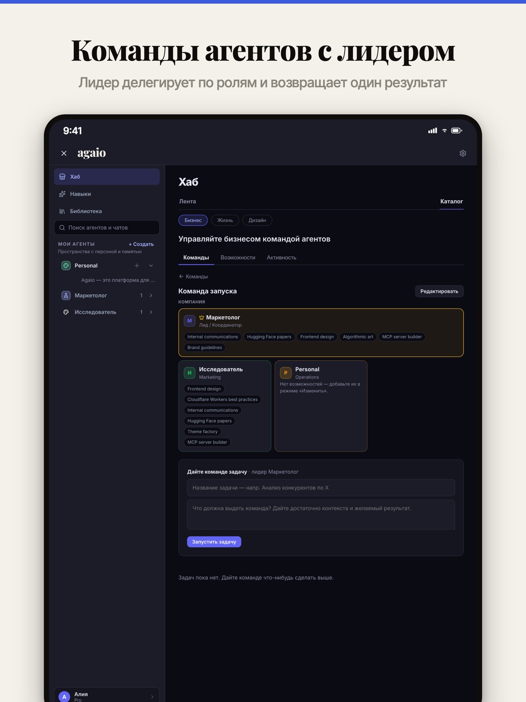Screen dimensions: 526x702
Task: Open settings via the gear icon
Action: point(463,153)
